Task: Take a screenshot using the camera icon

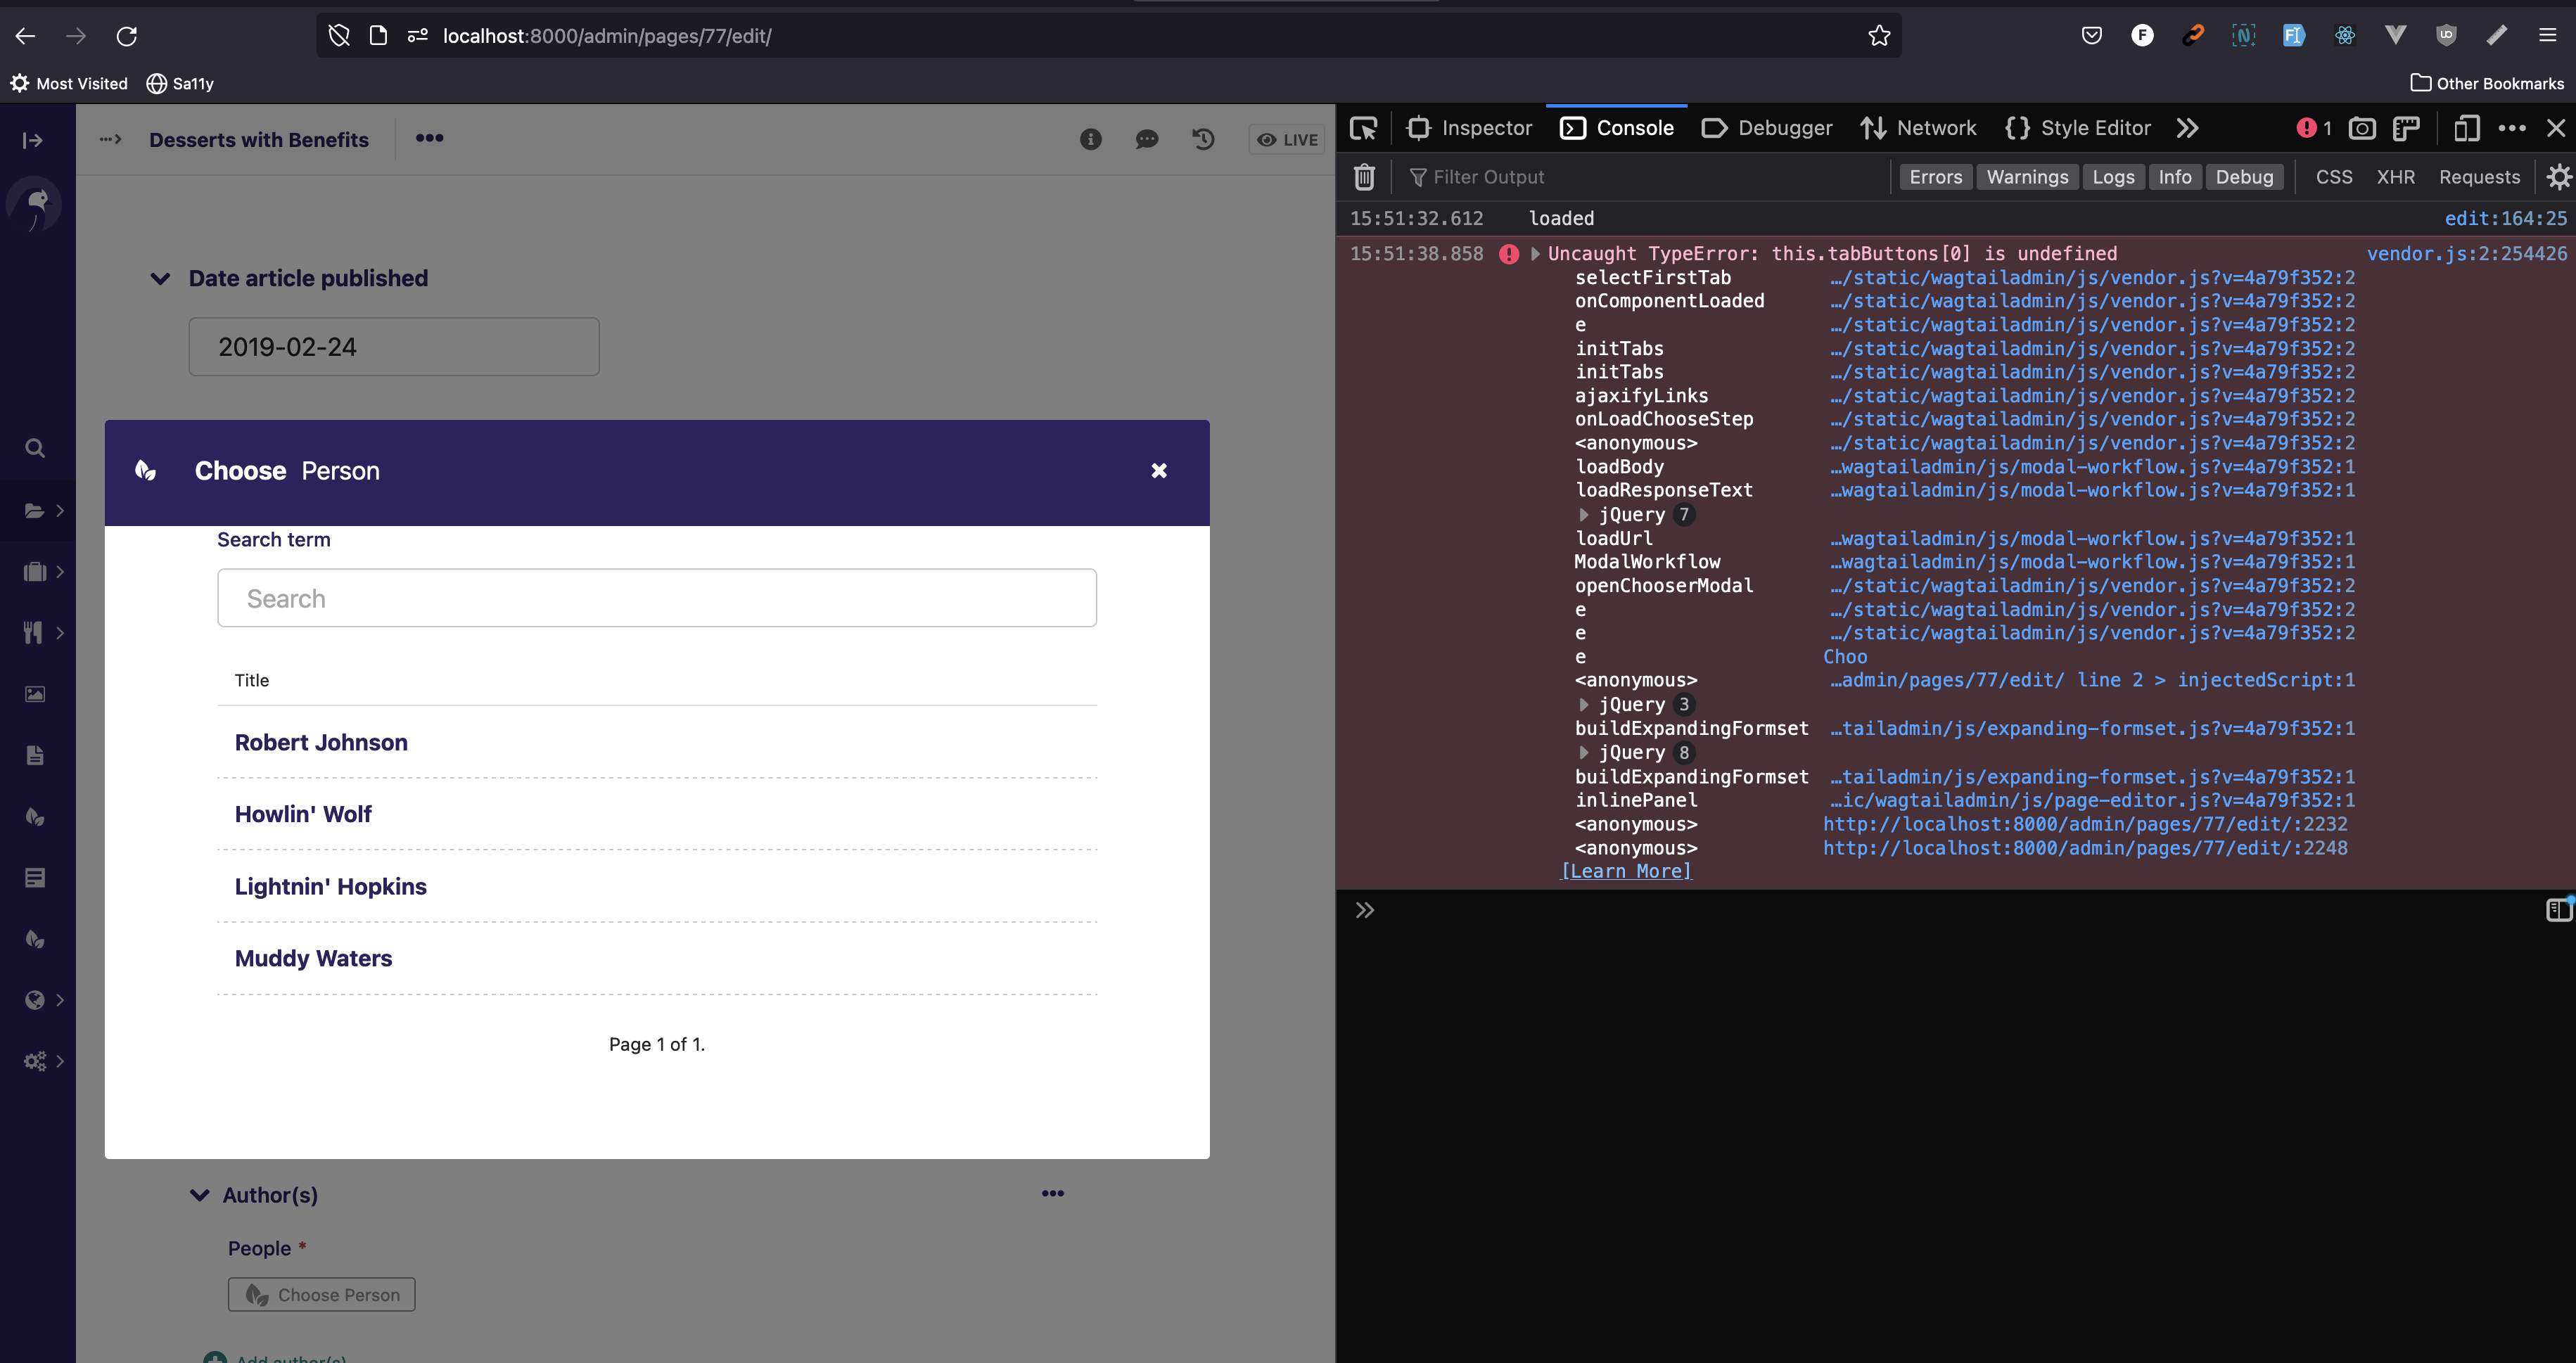Action: (x=2362, y=128)
